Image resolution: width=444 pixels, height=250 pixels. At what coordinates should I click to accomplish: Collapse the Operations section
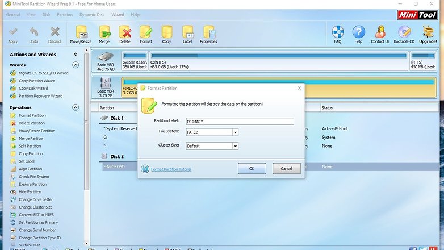click(76, 107)
